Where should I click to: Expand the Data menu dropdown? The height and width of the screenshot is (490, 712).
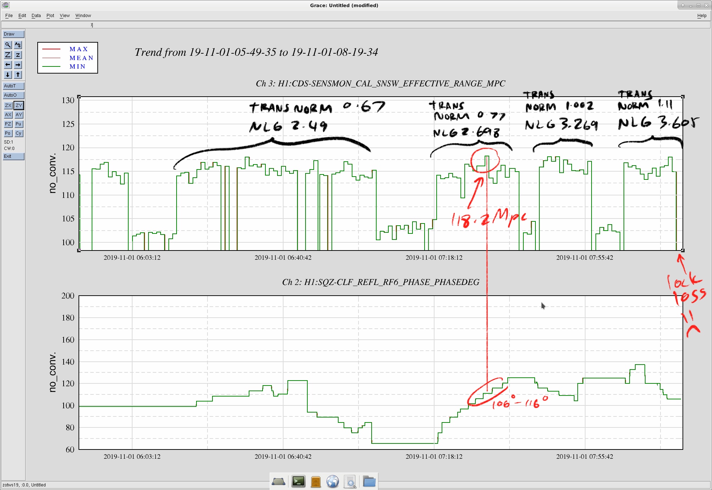[36, 16]
